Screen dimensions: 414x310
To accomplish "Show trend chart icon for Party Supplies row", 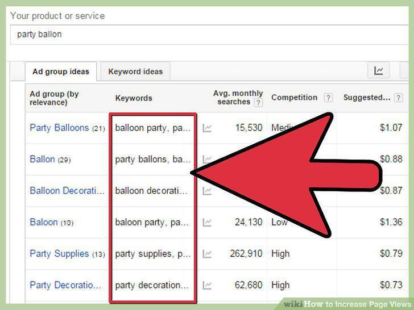I will pos(207,254).
